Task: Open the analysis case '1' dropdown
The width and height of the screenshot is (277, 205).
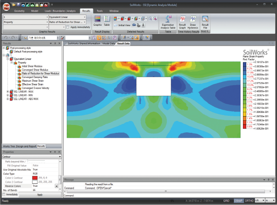Action: [x=26, y=17]
